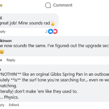The width and height of the screenshot is (109, 109).
Task: Open the author name above the "NOTHIN'" comment
Action: click(x=1, y=69)
